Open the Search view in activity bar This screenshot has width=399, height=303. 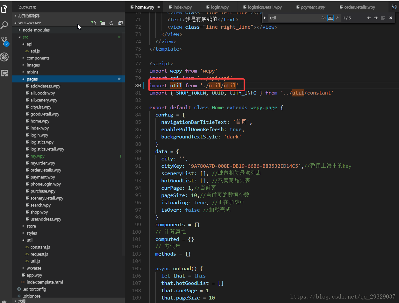pyautogui.click(x=4, y=25)
